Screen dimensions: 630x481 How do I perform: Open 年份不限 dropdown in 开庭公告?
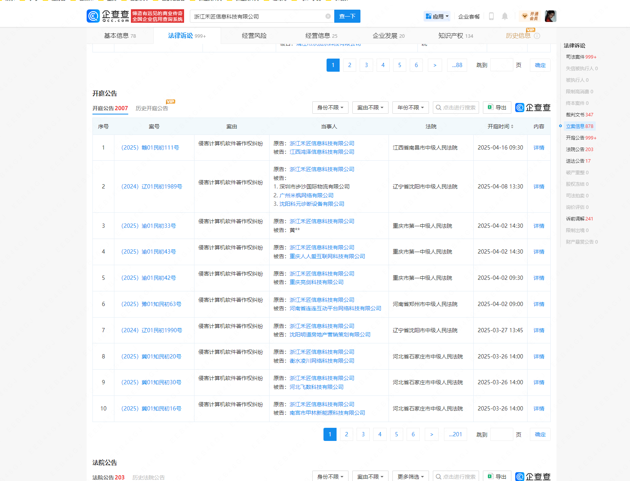411,108
